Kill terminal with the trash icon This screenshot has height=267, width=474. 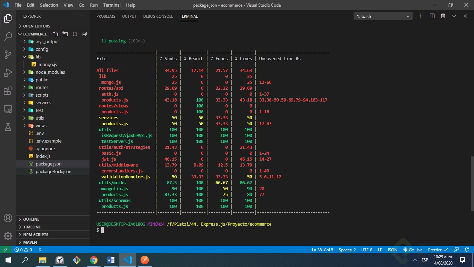click(x=443, y=16)
